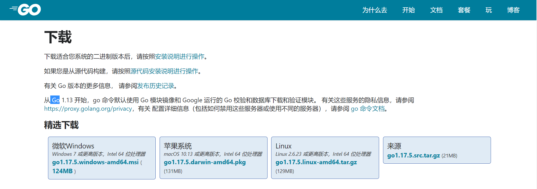Screen dimensions: 537x189
Task: Follow the 安装说明进行操作 link
Action: tap(180, 57)
